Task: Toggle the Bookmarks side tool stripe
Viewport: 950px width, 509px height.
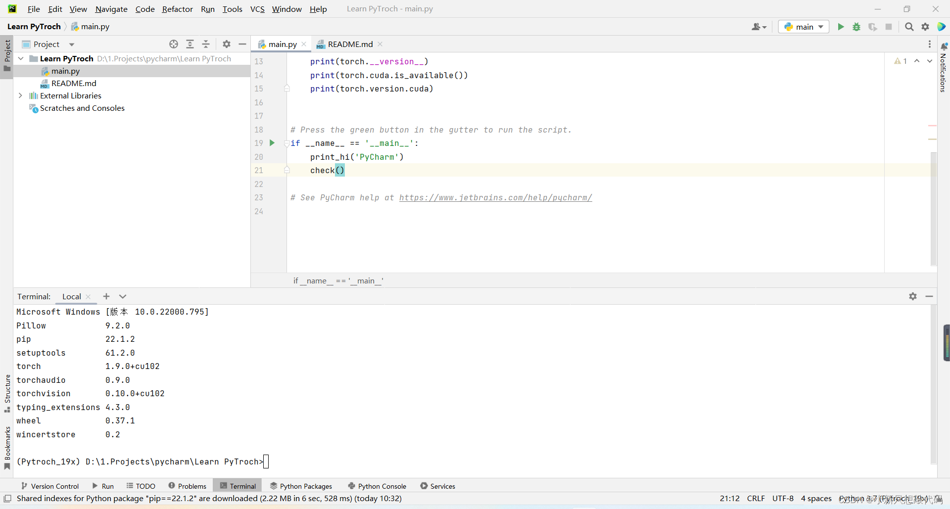Action: 7,448
